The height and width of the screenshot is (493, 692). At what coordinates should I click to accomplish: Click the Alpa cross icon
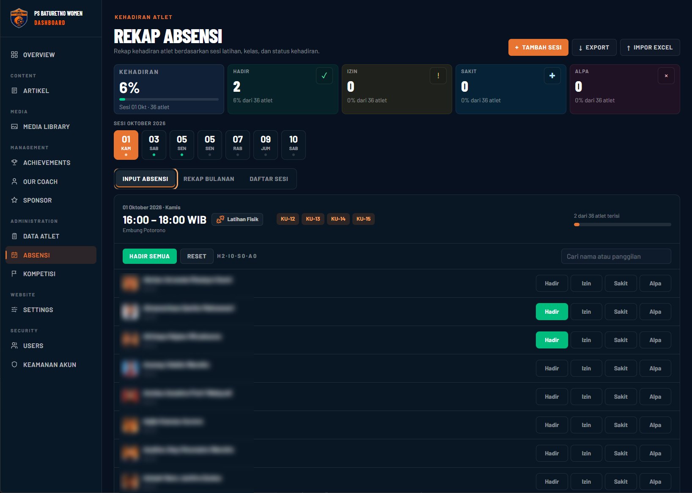666,76
